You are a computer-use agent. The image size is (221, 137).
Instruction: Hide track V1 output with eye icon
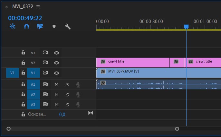click(x=56, y=73)
